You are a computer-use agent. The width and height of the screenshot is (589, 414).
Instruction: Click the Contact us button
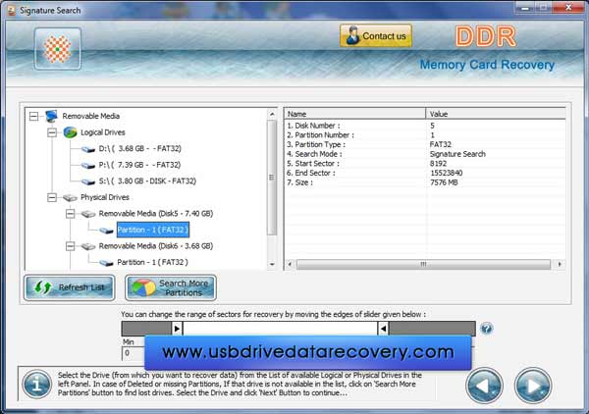376,36
